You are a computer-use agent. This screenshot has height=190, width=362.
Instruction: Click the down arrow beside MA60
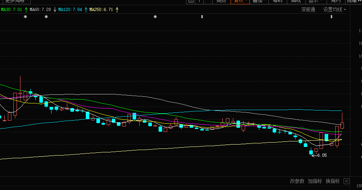tap(54, 9)
